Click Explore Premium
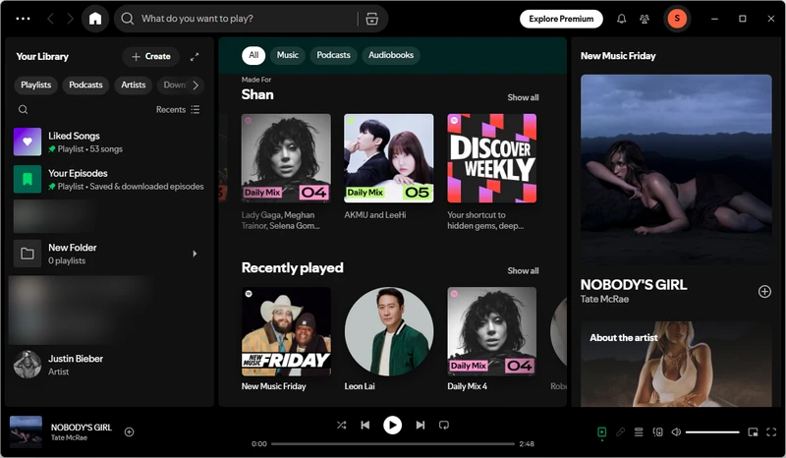The height and width of the screenshot is (458, 786). point(561,19)
